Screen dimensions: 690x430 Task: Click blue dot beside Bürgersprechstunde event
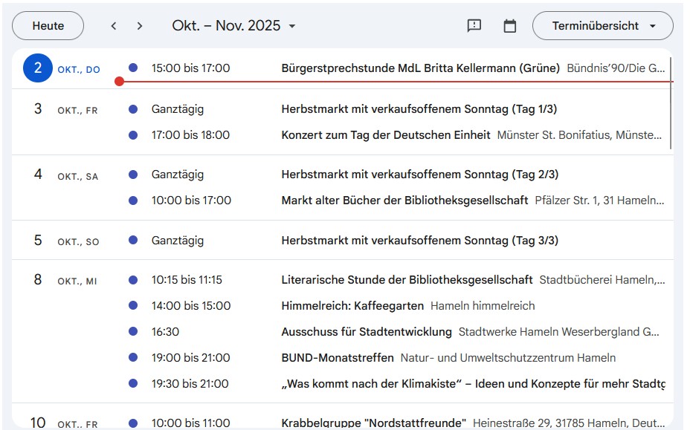(133, 68)
